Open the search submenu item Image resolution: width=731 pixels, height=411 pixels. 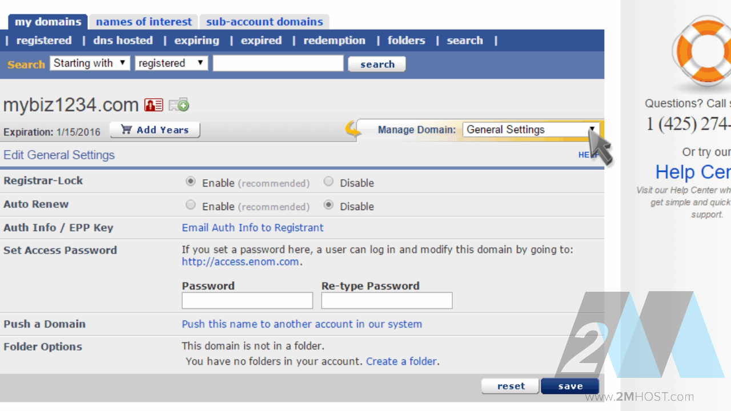(465, 41)
